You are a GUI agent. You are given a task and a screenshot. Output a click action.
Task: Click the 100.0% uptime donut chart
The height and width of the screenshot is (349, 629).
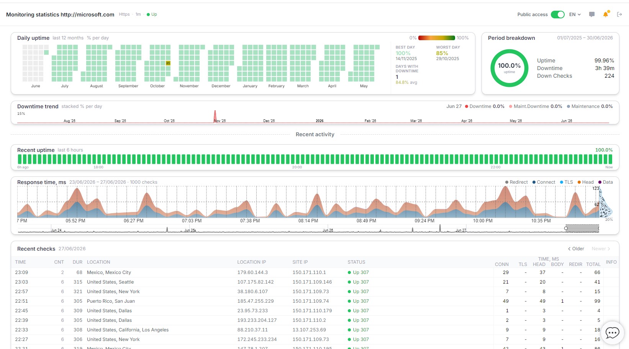click(509, 68)
